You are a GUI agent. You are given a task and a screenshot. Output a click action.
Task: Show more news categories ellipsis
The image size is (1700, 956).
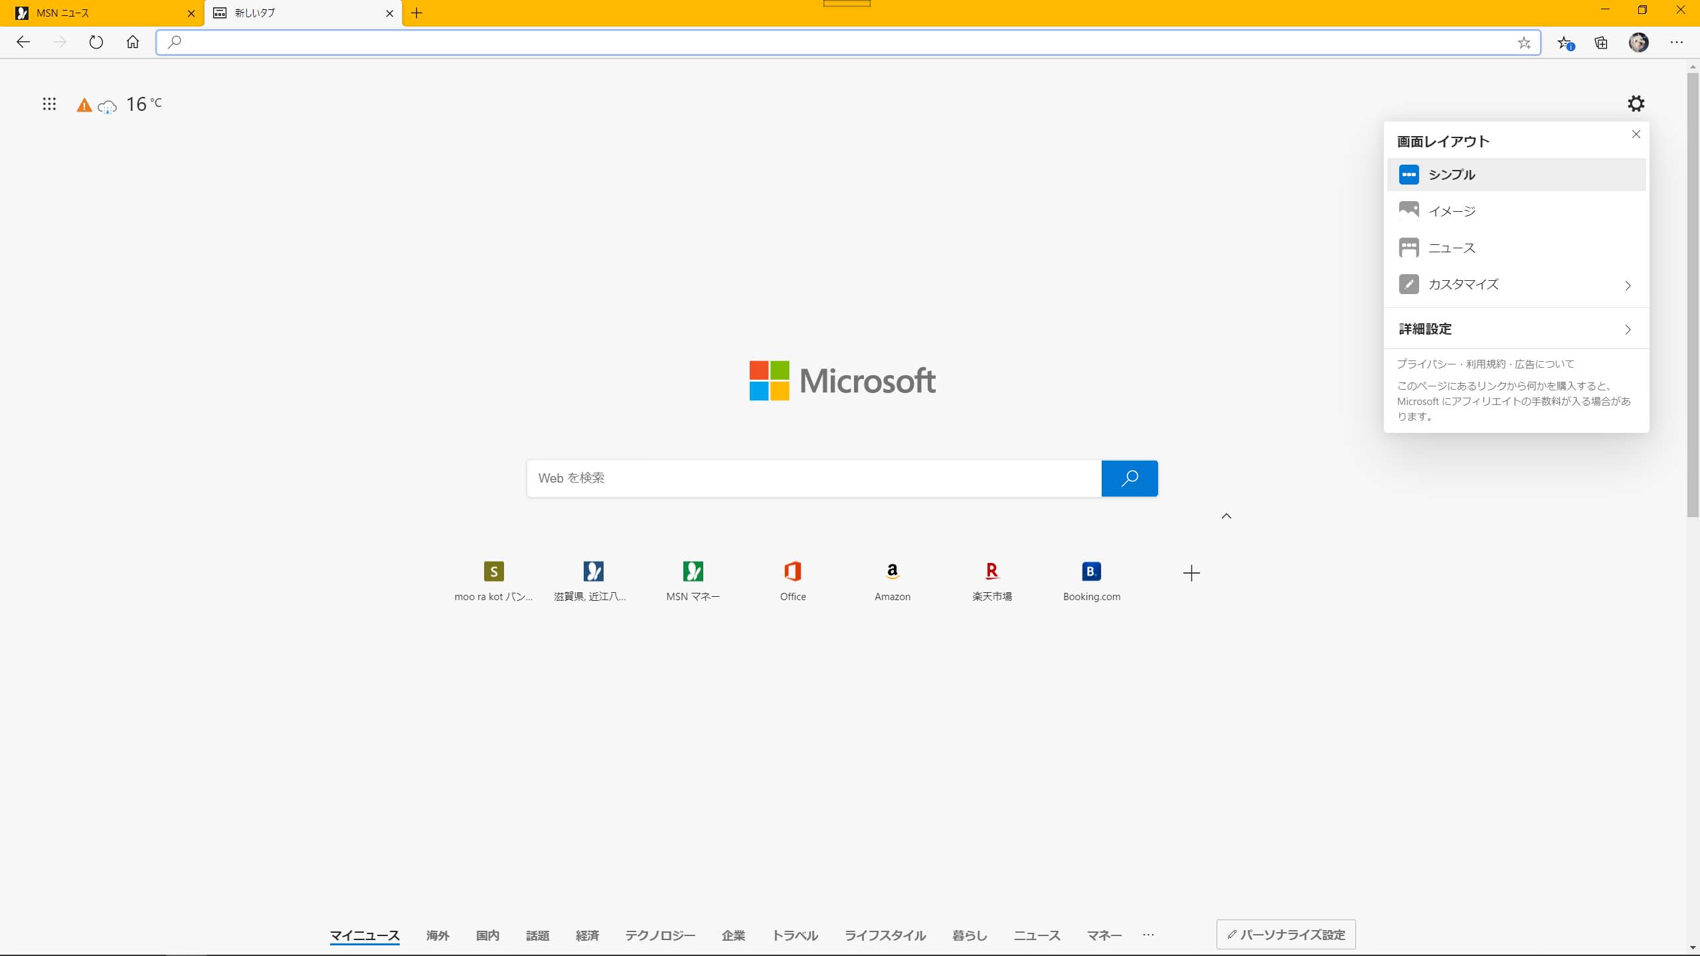[x=1148, y=935]
